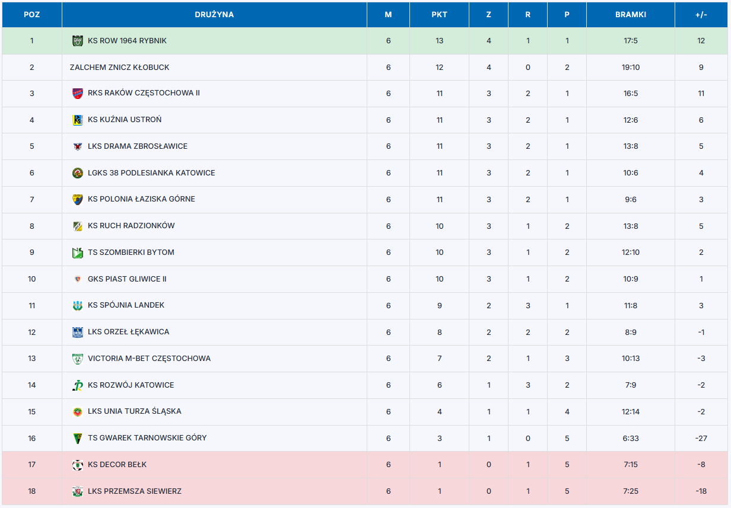Click the BRAMKI column header
Image resolution: width=731 pixels, height=508 pixels.
631,15
